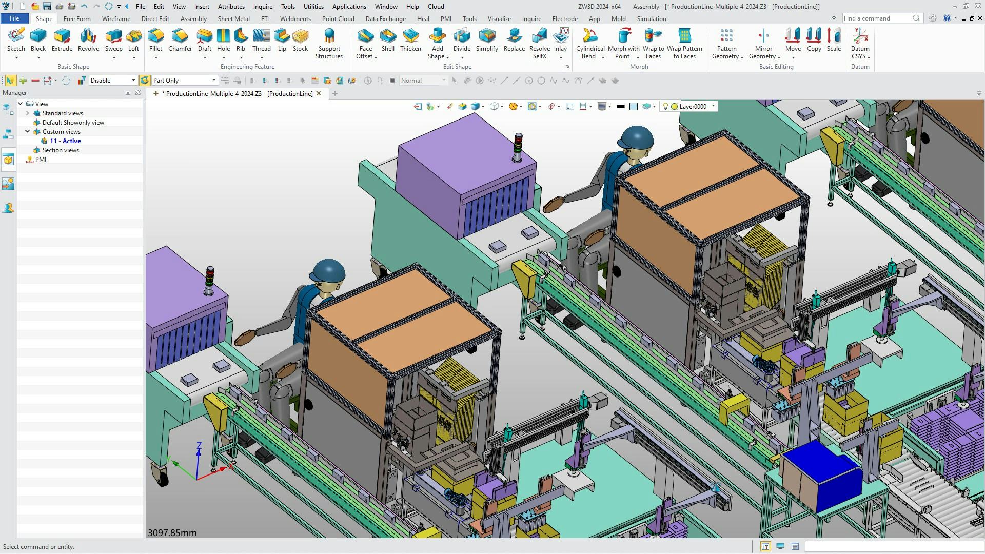Open the Simulation menu

click(x=651, y=18)
